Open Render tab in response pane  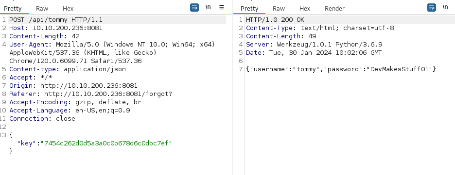point(334,9)
